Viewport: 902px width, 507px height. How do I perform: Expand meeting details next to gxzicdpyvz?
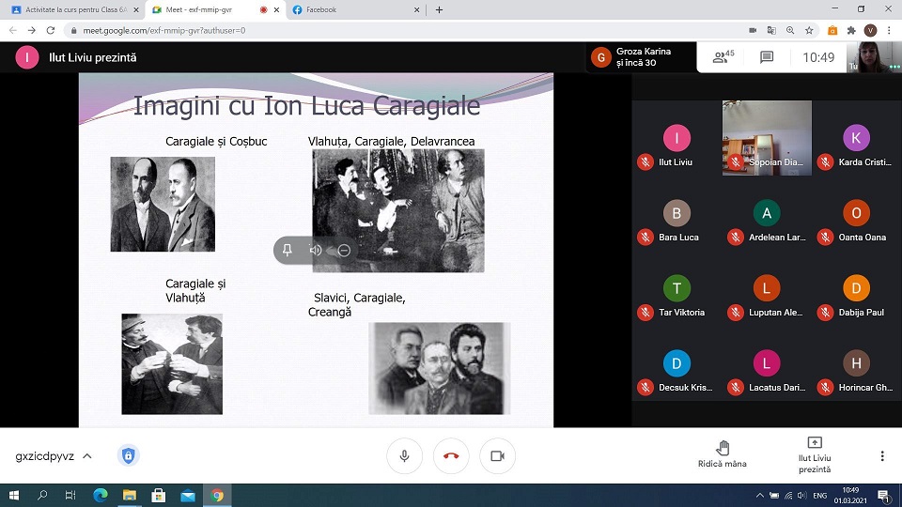point(87,456)
